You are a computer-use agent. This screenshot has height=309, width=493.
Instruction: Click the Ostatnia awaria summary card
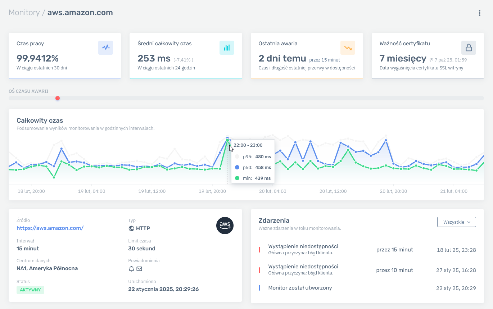click(307, 56)
